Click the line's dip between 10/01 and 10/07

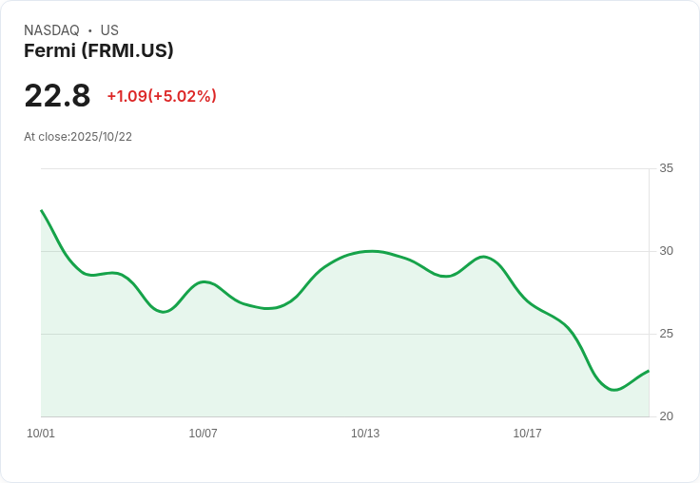click(x=163, y=312)
